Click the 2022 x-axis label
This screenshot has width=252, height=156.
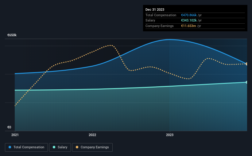click(x=92, y=135)
